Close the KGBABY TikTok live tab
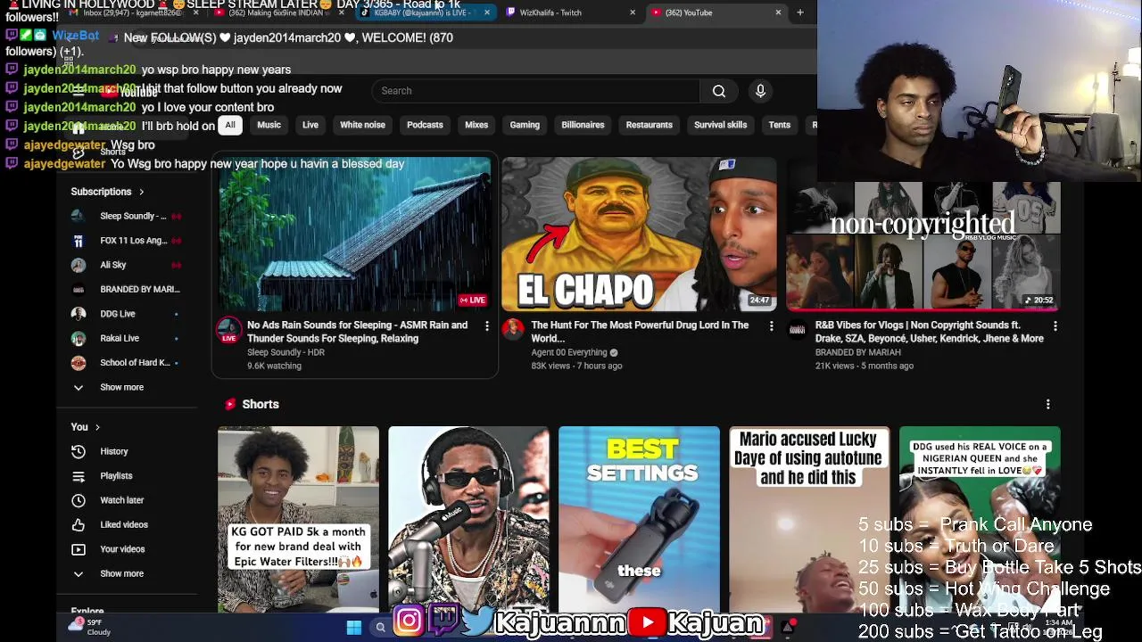 tap(487, 12)
